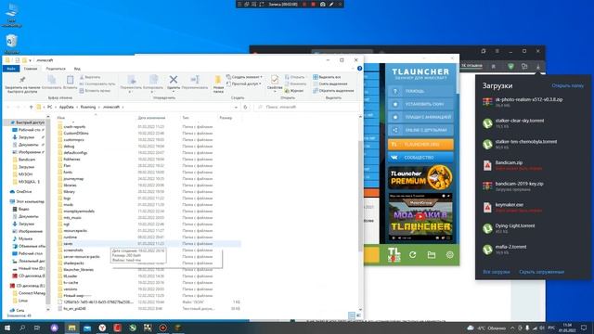Click the camera screenshot icon in recording bar
Image resolution: width=594 pixels, height=334 pixels.
coord(322,4)
